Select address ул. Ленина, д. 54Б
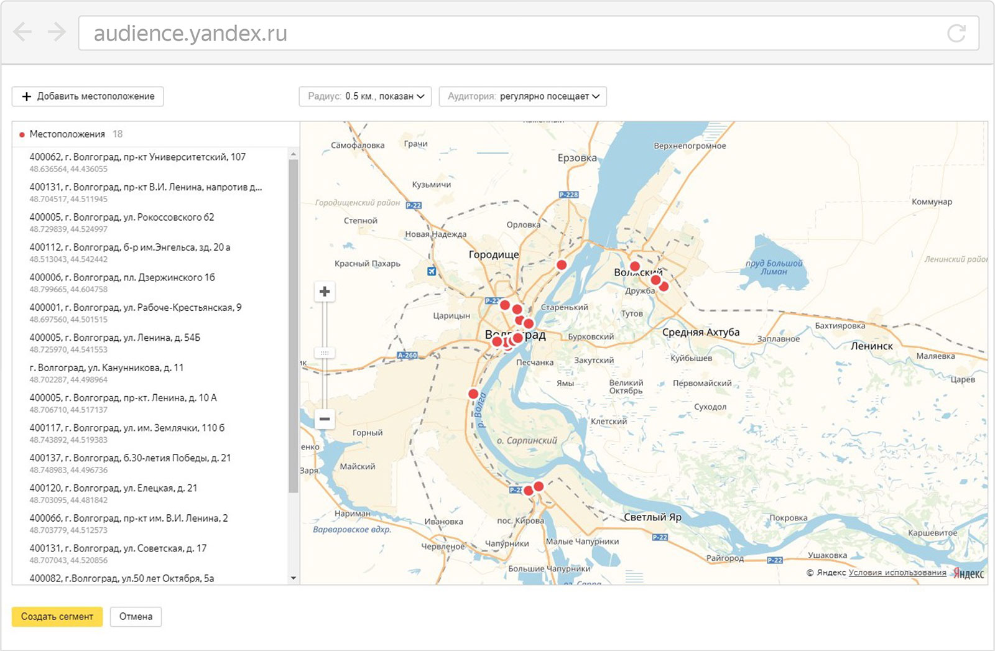 pyautogui.click(x=150, y=343)
